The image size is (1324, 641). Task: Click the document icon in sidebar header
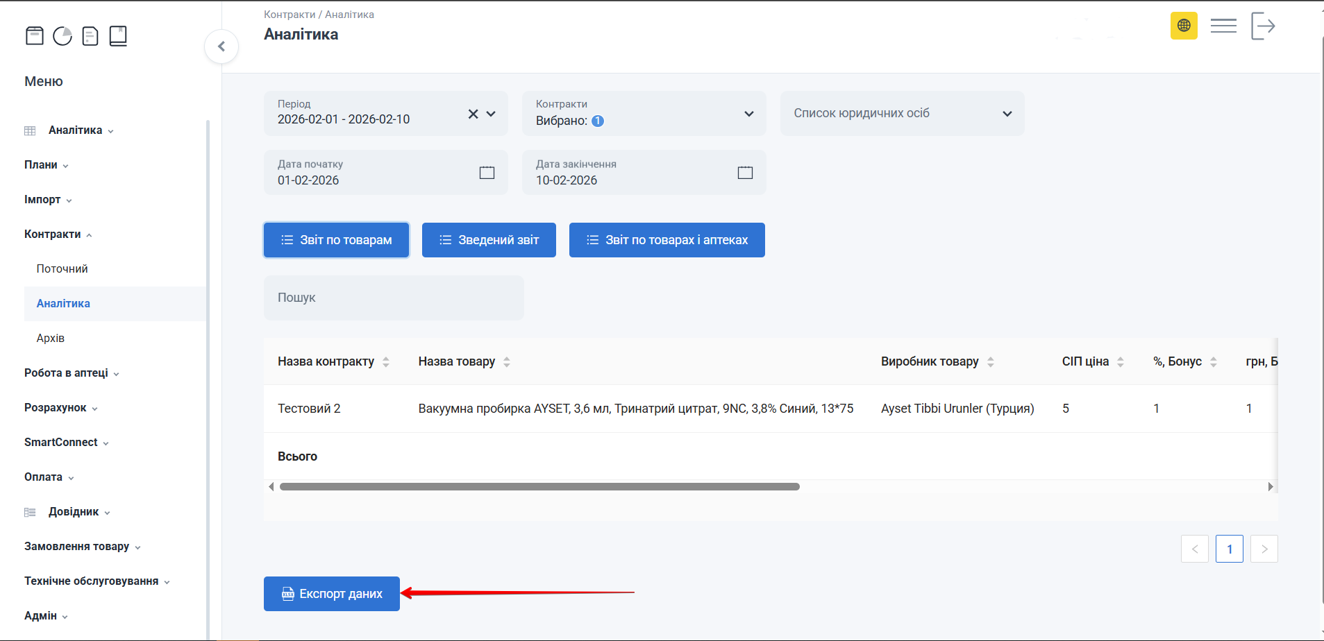pyautogui.click(x=90, y=35)
